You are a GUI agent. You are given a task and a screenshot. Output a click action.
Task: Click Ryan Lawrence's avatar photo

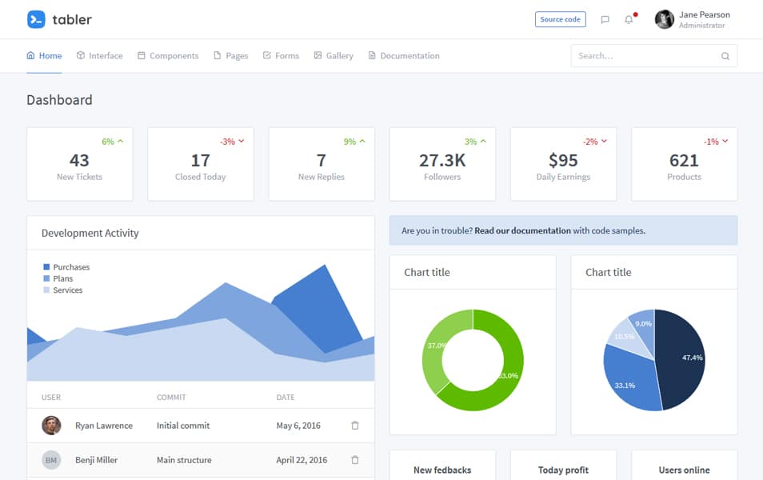(51, 426)
